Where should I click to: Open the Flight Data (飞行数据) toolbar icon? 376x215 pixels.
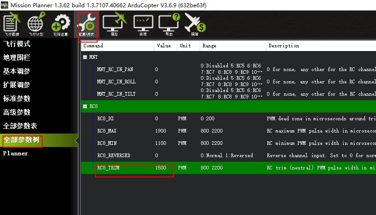coord(11,25)
